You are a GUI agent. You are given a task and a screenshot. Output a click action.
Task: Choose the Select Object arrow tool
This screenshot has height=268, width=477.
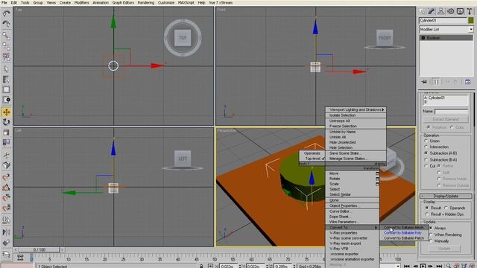pyautogui.click(x=6, y=69)
